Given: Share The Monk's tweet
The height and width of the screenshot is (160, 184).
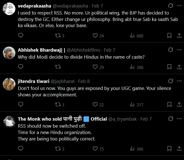Looking at the screenshot, I should pyautogui.click(x=179, y=149).
